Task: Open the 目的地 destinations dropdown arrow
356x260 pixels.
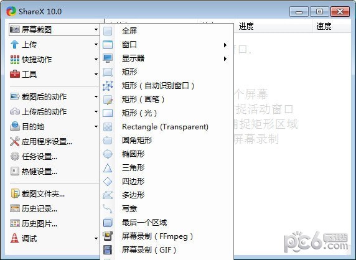Action: coord(96,127)
